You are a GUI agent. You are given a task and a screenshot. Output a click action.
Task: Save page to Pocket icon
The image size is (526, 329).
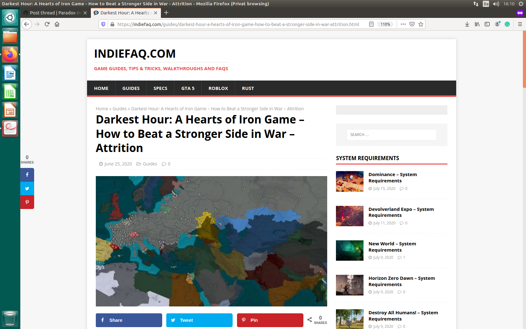point(412,24)
